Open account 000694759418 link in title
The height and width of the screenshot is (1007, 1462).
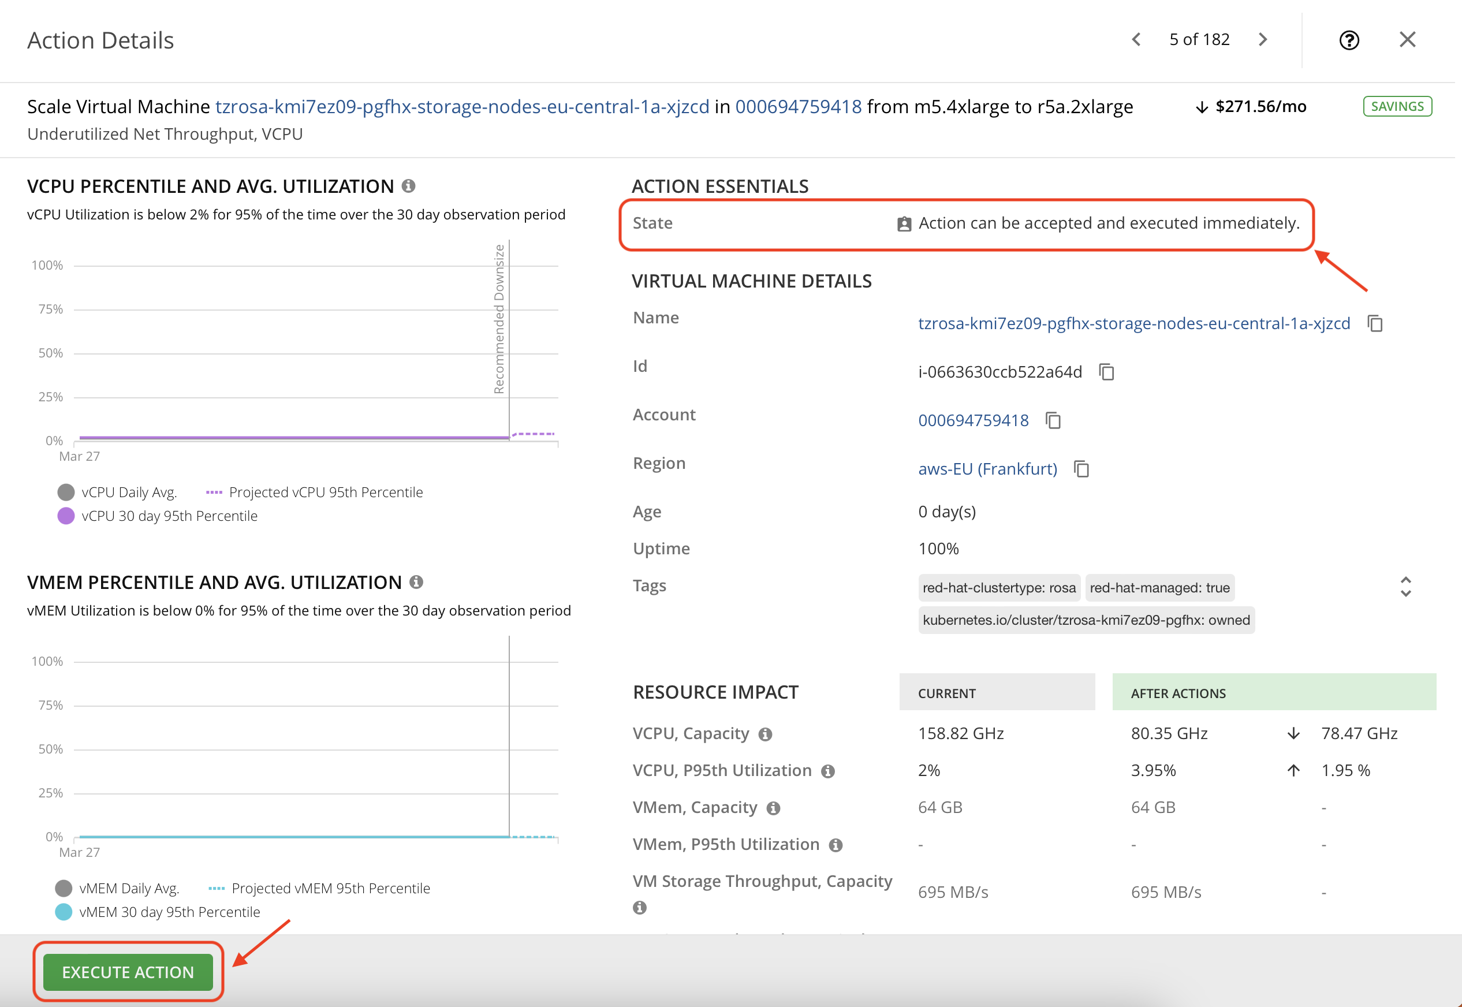798,107
